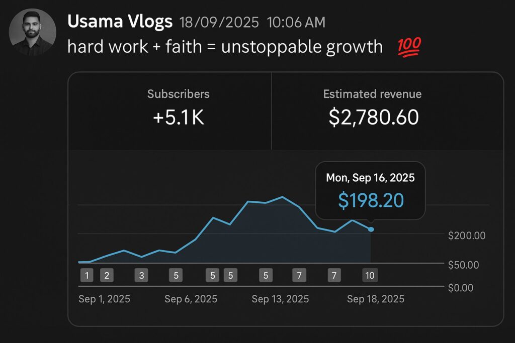Click the video marker badge numbered 10
Viewport: 515px width, 343px height.
(370, 275)
